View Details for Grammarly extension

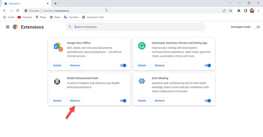click(x=142, y=66)
